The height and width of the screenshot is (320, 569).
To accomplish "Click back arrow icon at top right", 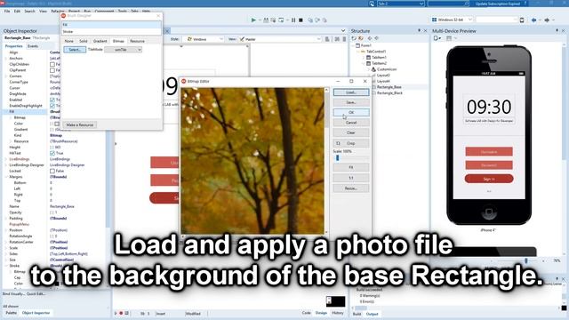I will pyautogui.click(x=533, y=20).
